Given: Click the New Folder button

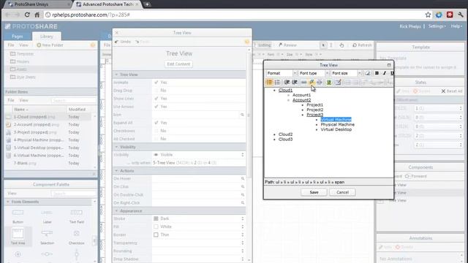Looking at the screenshot, I should (x=50, y=45).
